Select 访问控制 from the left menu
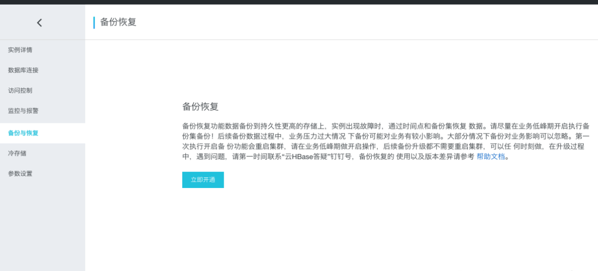Image resolution: width=598 pixels, height=271 pixels. click(x=20, y=90)
